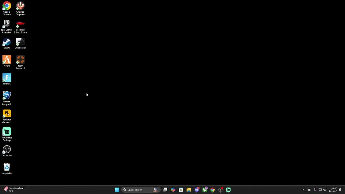Select the Streamlabs Desktop shortcut

pyautogui.click(x=7, y=135)
